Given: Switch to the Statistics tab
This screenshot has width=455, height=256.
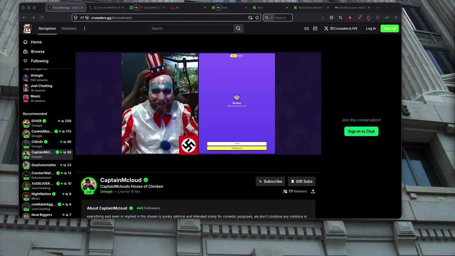Looking at the screenshot, I should click(69, 28).
